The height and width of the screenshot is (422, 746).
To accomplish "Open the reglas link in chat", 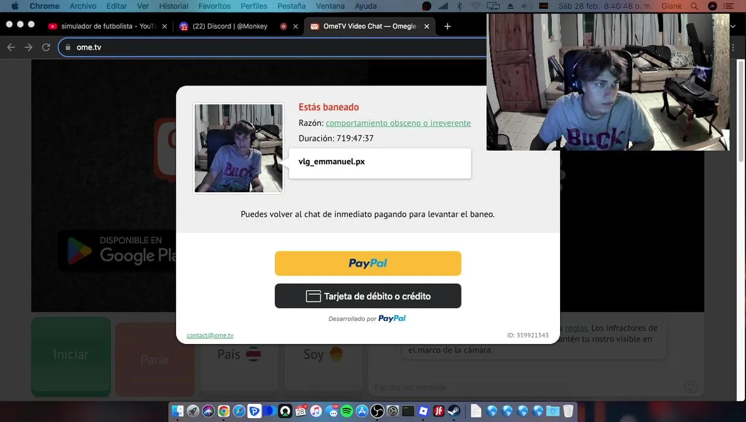I will coord(576,328).
